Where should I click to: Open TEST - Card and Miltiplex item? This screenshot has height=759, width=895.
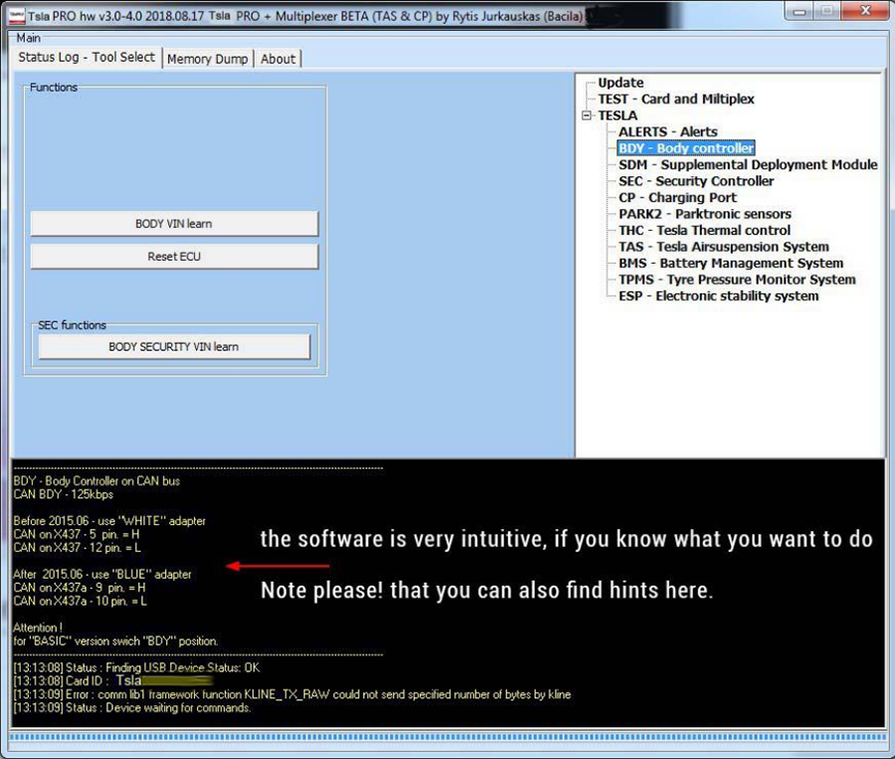coord(675,99)
